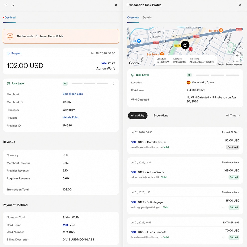
Task: Click risk score 0 badge in risk profile
Action: 189,75
